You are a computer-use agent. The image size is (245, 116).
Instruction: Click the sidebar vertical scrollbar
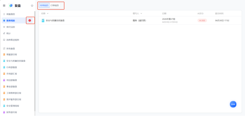(35, 61)
